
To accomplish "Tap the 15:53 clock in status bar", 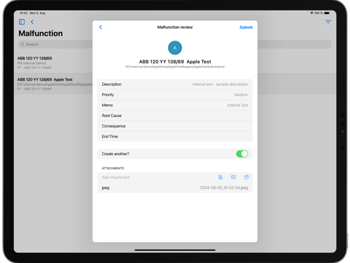I will tap(23, 13).
